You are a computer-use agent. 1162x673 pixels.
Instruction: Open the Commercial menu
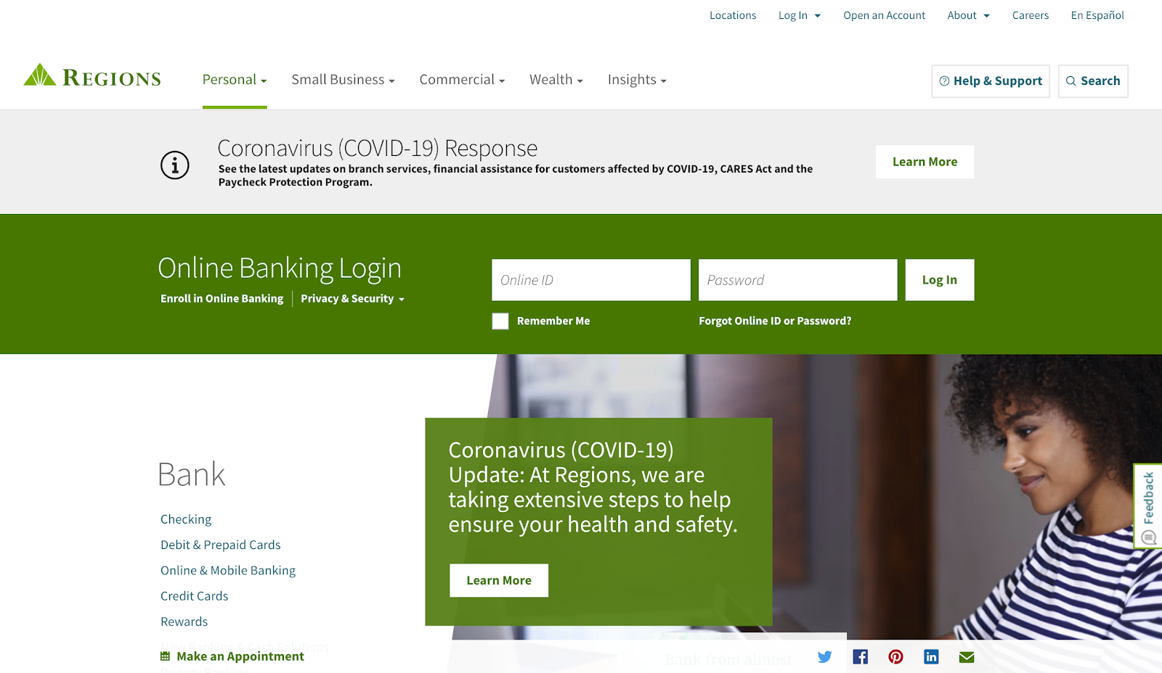click(x=462, y=80)
